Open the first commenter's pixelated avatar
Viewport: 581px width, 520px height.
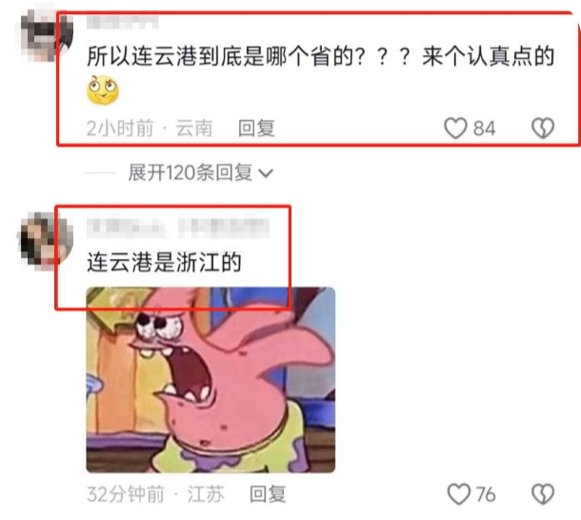[45, 35]
